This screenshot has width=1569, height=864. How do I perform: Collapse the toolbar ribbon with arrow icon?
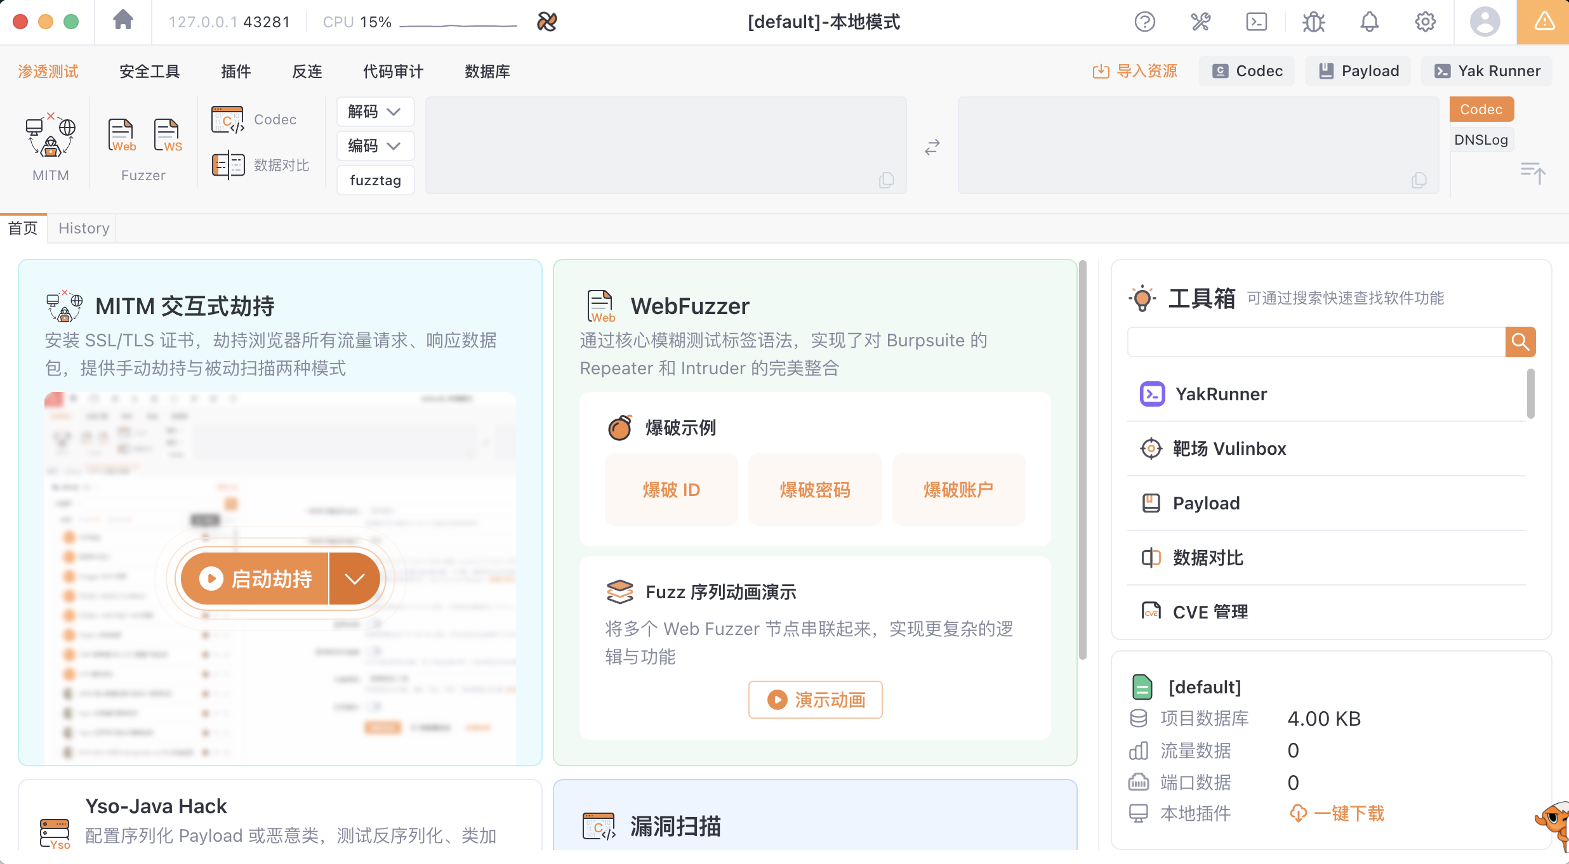1533,173
